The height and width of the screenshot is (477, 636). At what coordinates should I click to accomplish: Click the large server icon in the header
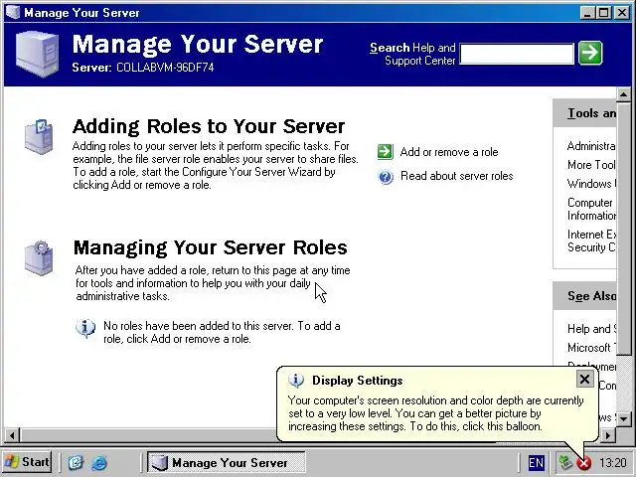[37, 54]
